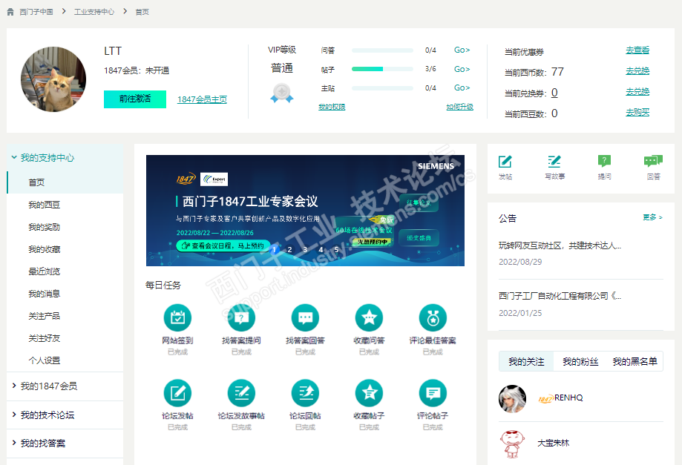Open the 如何升级 link
Screen dimensions: 682x465
460,107
